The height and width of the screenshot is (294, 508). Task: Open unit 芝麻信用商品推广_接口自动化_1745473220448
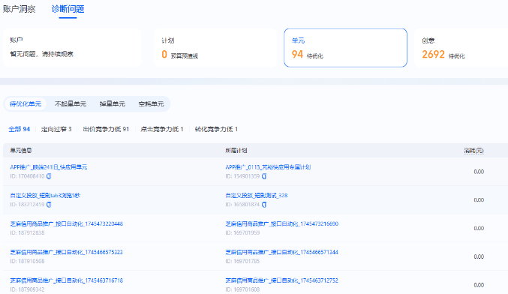(x=67, y=223)
